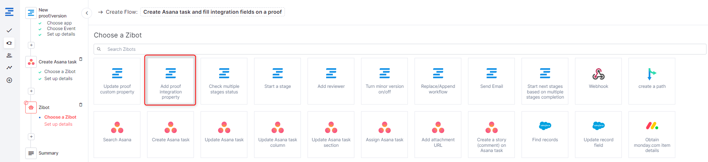Edit the flow name field
The height and width of the screenshot is (162, 708).
212,12
